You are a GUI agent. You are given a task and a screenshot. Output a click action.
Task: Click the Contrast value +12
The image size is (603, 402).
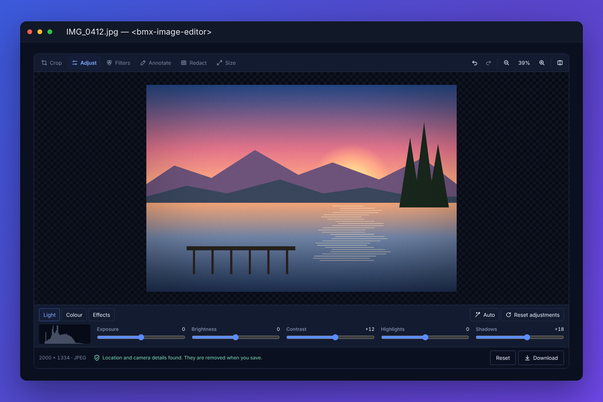pyautogui.click(x=370, y=329)
